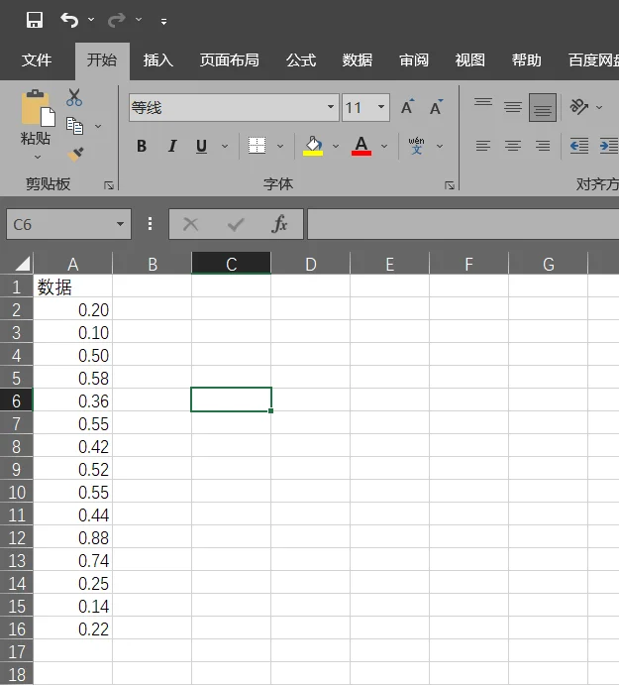Open Customize Quick Access Toolbar menu
The image size is (619, 685).
click(x=163, y=22)
